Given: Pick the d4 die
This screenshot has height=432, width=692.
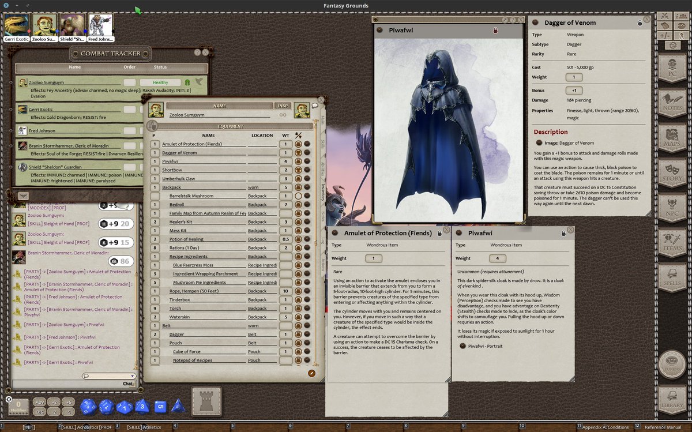Looking at the screenshot, I should [x=178, y=406].
